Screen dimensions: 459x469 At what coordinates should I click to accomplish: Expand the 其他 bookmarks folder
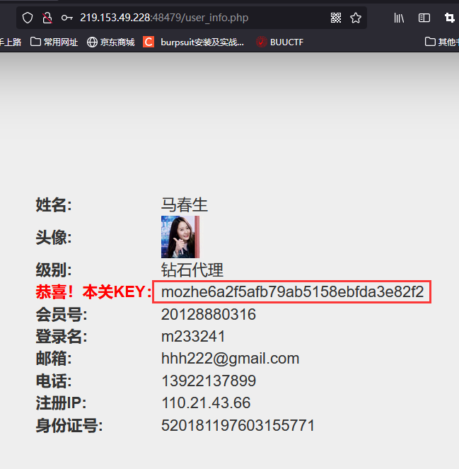pos(441,42)
